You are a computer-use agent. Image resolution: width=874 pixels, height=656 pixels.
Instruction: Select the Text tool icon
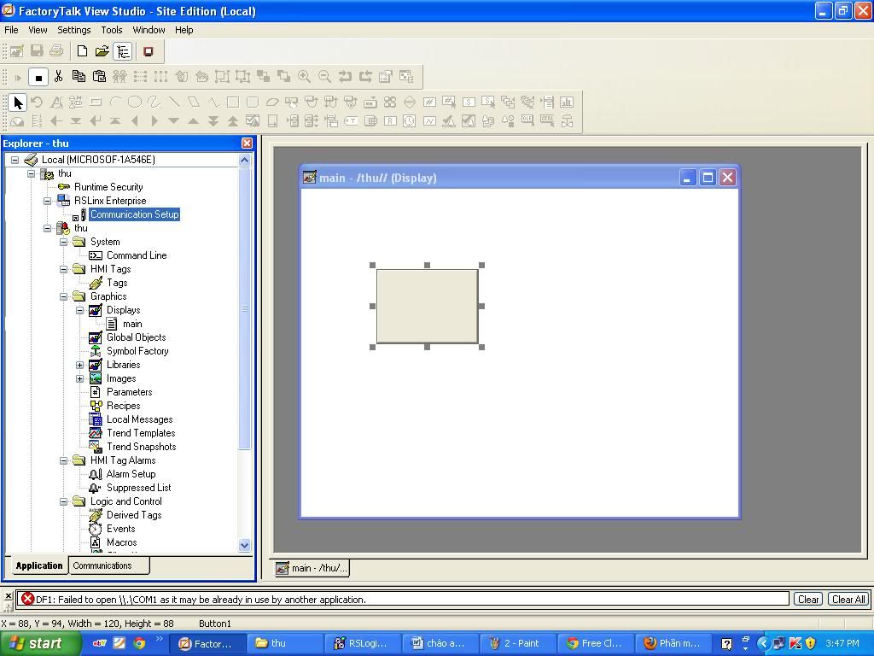pos(56,102)
